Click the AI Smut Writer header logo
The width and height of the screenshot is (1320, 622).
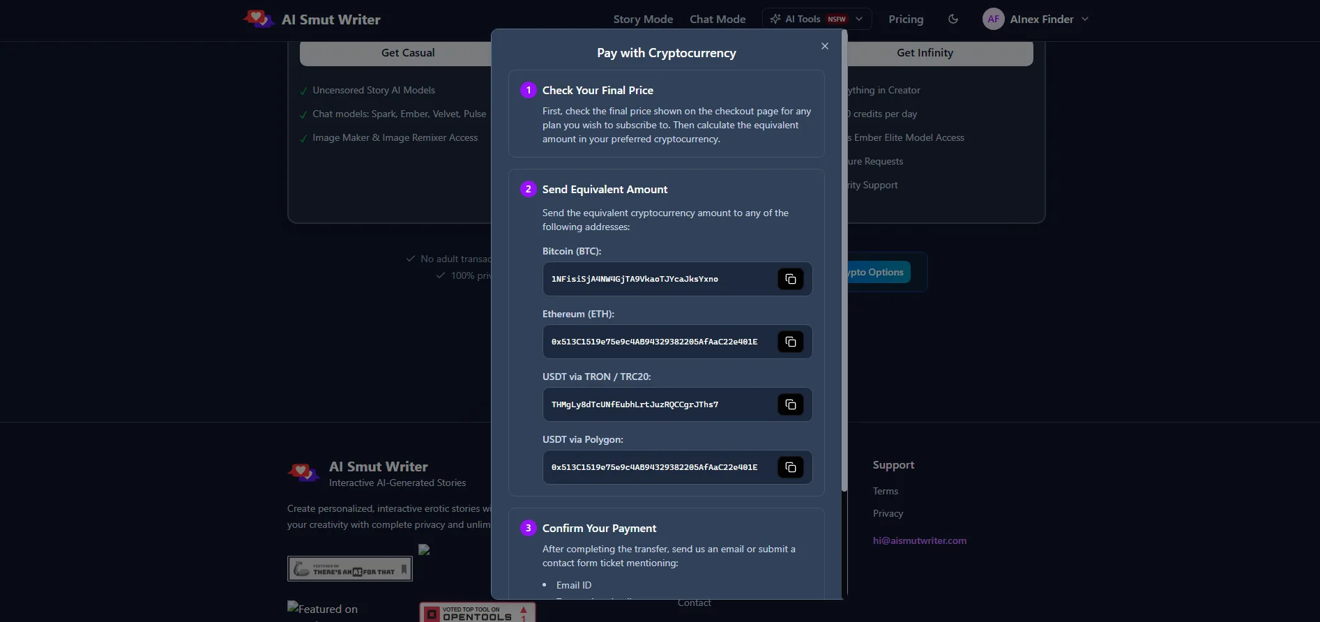tap(312, 20)
